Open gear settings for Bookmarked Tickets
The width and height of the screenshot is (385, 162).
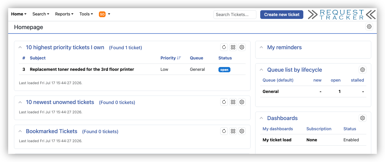[242, 131]
